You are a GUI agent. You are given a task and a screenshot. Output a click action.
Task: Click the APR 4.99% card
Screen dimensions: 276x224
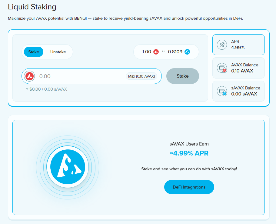(238, 45)
